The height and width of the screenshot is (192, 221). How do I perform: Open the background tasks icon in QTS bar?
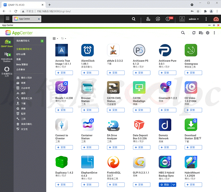[148, 19]
